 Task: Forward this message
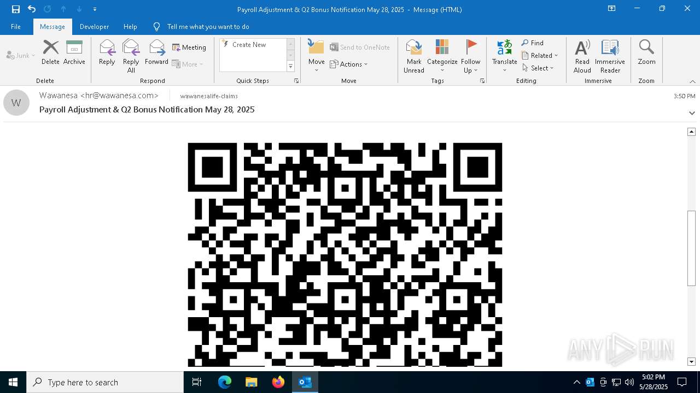click(156, 53)
